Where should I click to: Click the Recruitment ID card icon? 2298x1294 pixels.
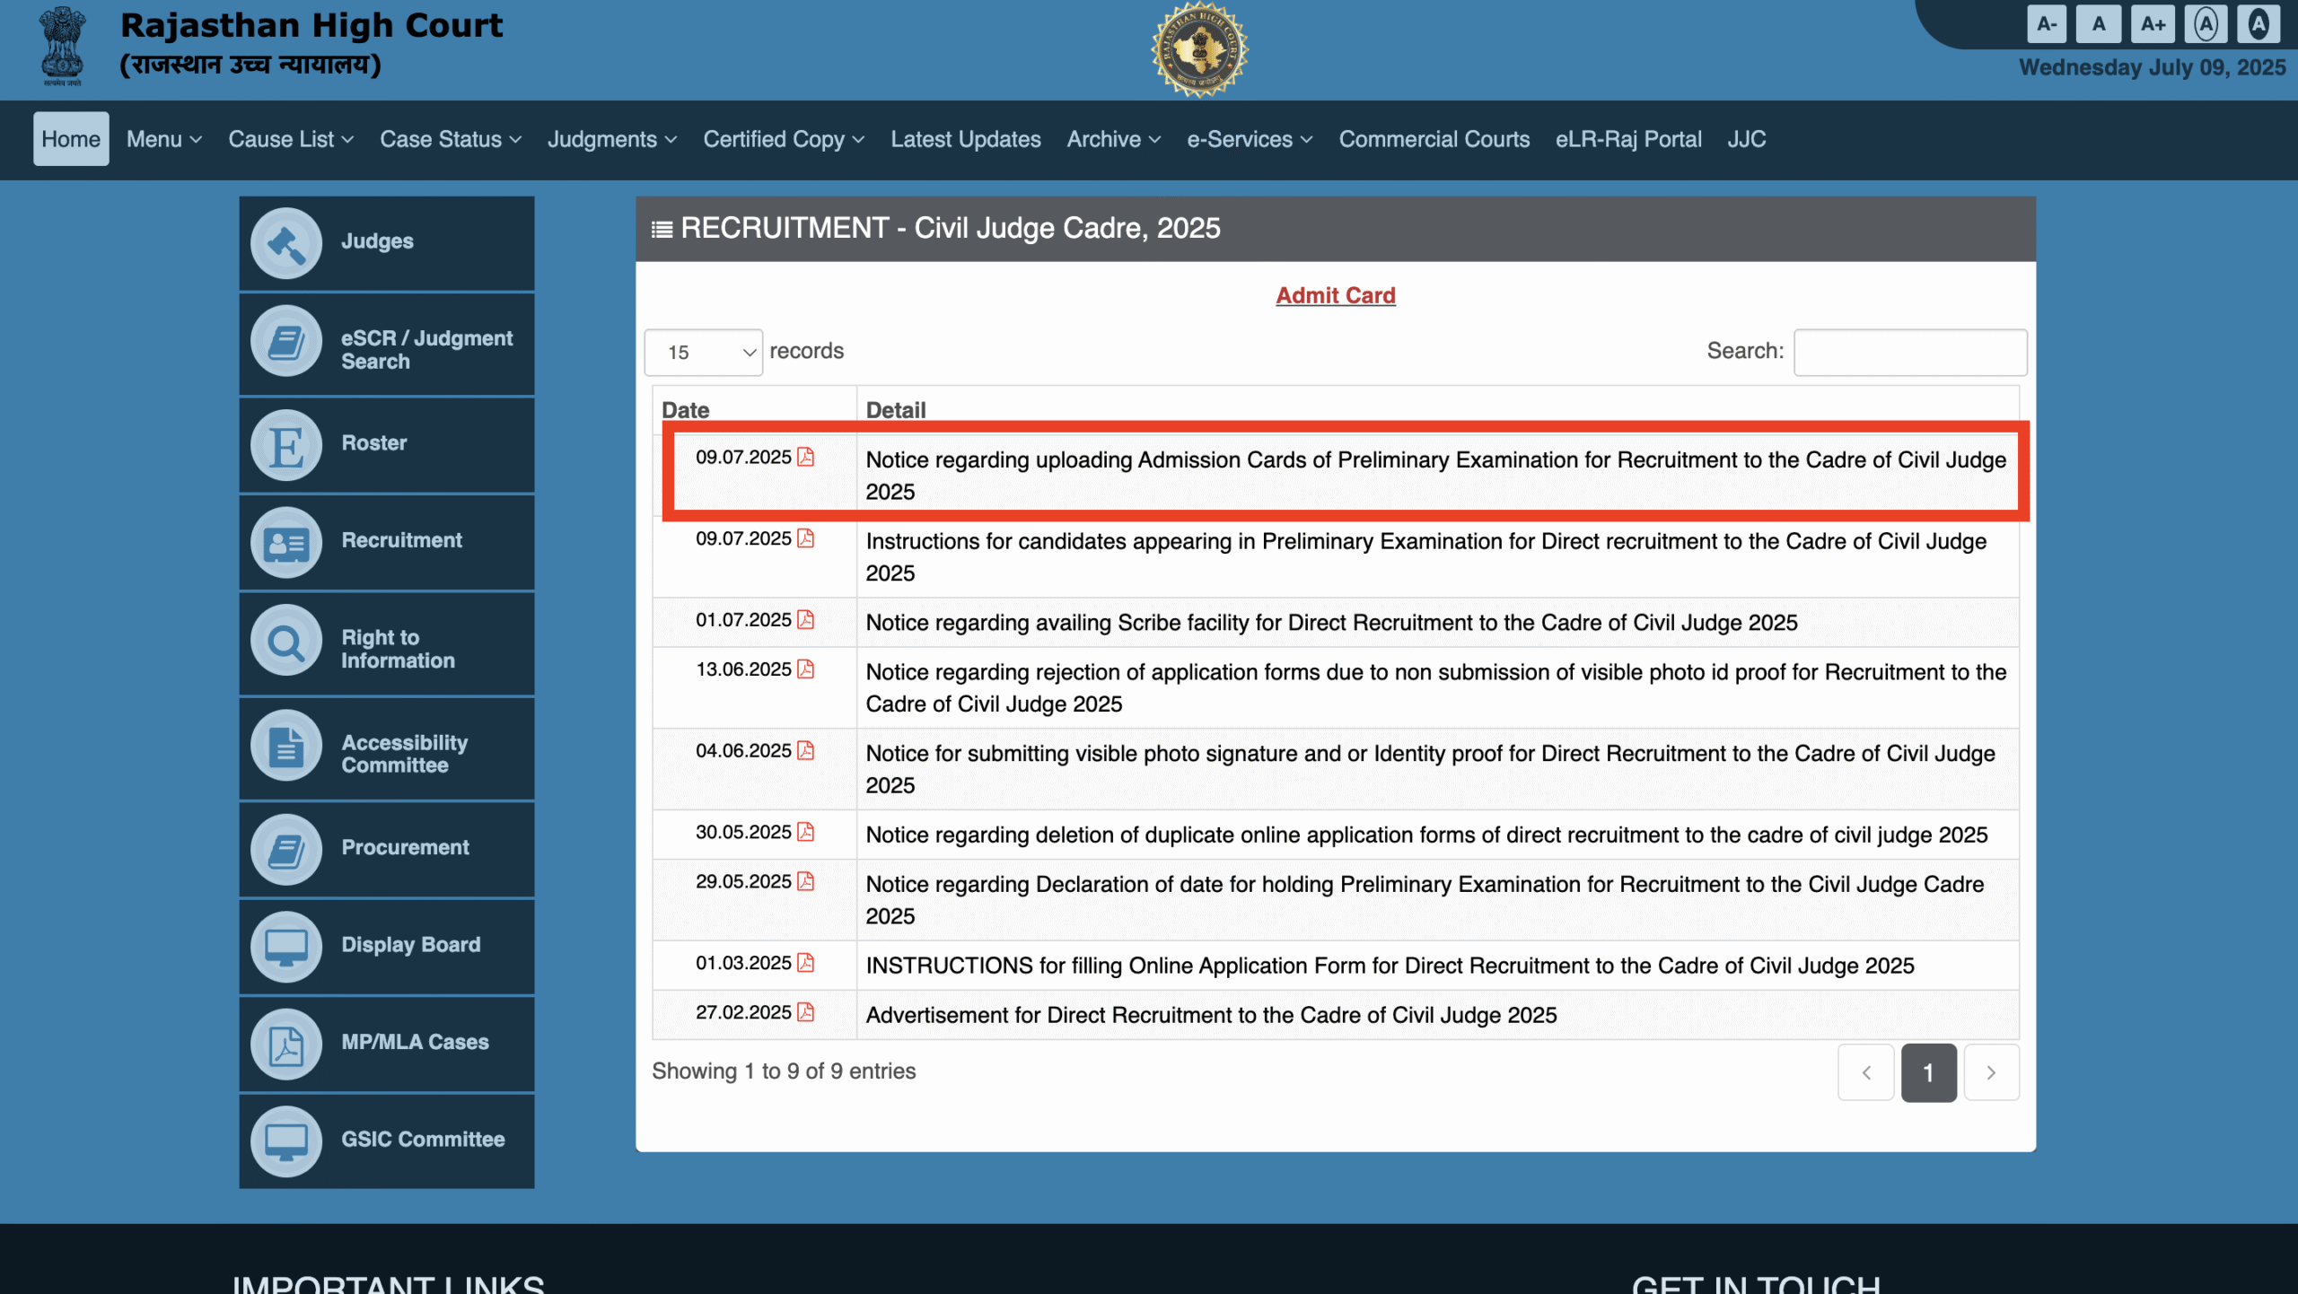click(286, 543)
